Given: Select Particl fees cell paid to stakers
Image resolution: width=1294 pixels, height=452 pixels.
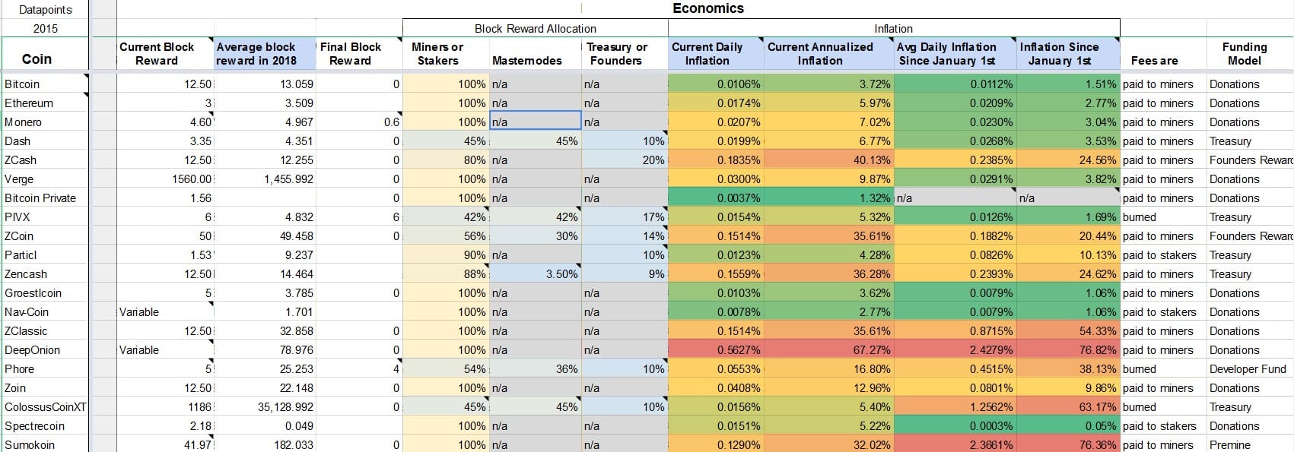Looking at the screenshot, I should (1163, 254).
